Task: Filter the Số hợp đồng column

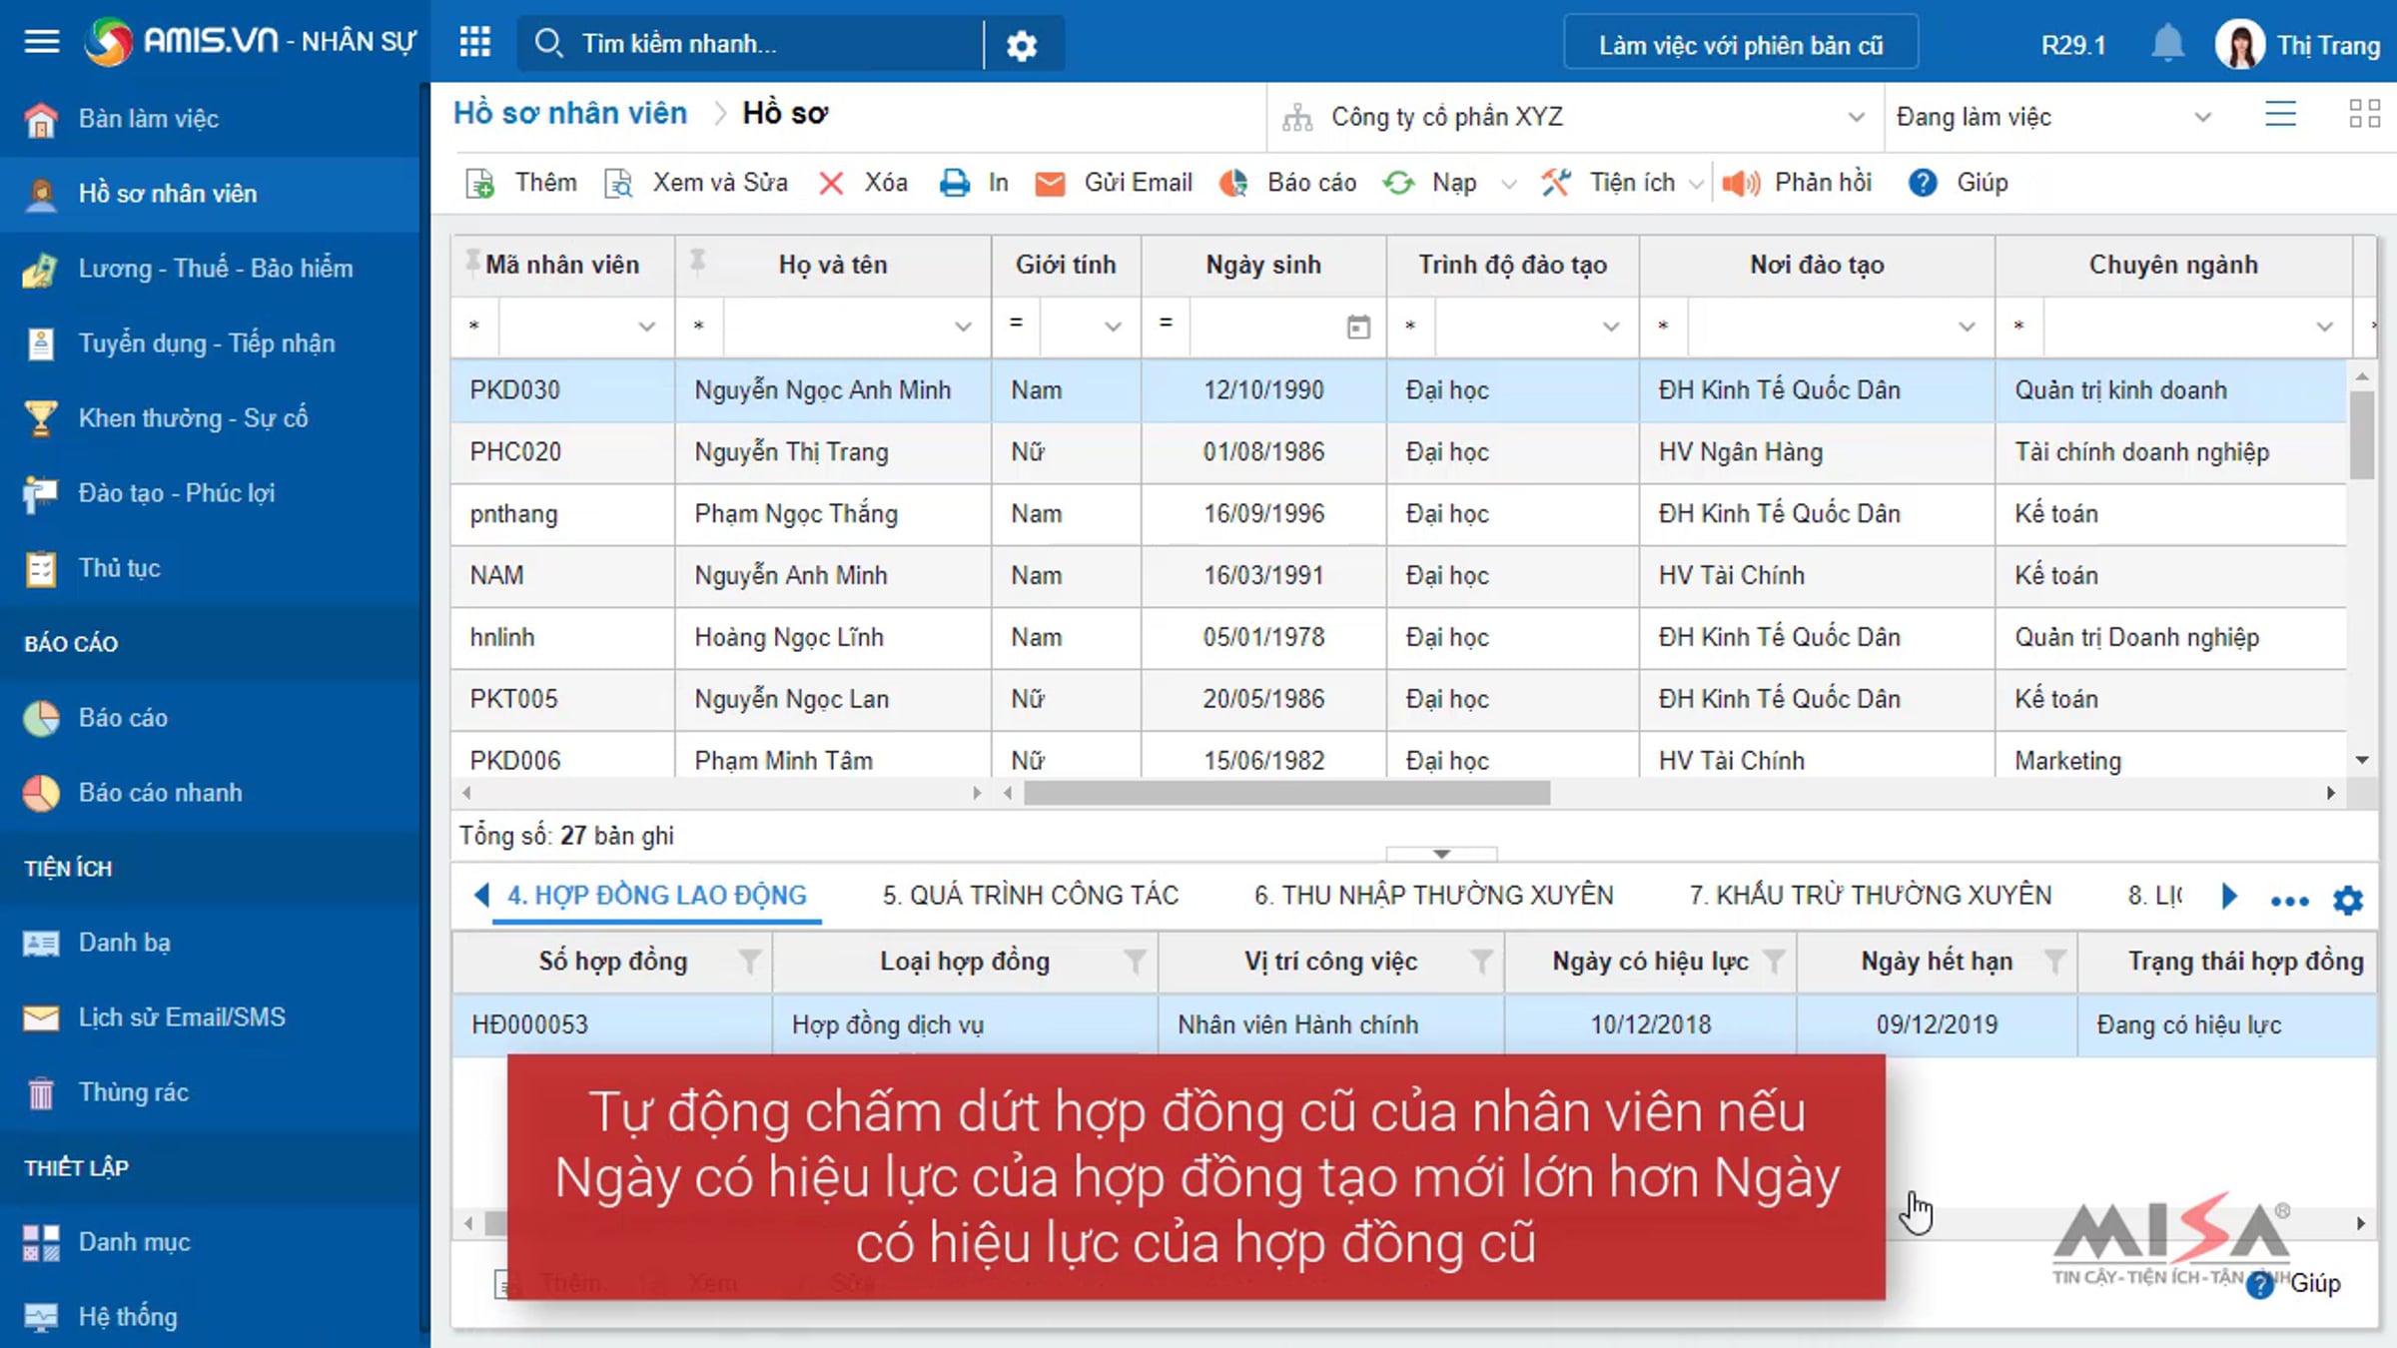Action: tap(749, 962)
